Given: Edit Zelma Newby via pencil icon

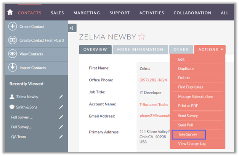Looking at the screenshot, I should (61, 97).
